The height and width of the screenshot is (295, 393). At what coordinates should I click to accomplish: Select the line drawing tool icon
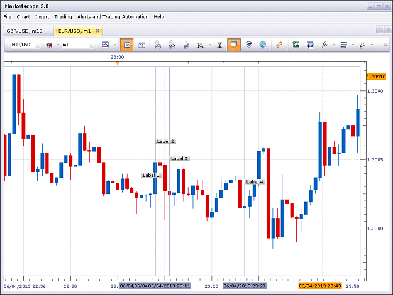tap(325, 45)
